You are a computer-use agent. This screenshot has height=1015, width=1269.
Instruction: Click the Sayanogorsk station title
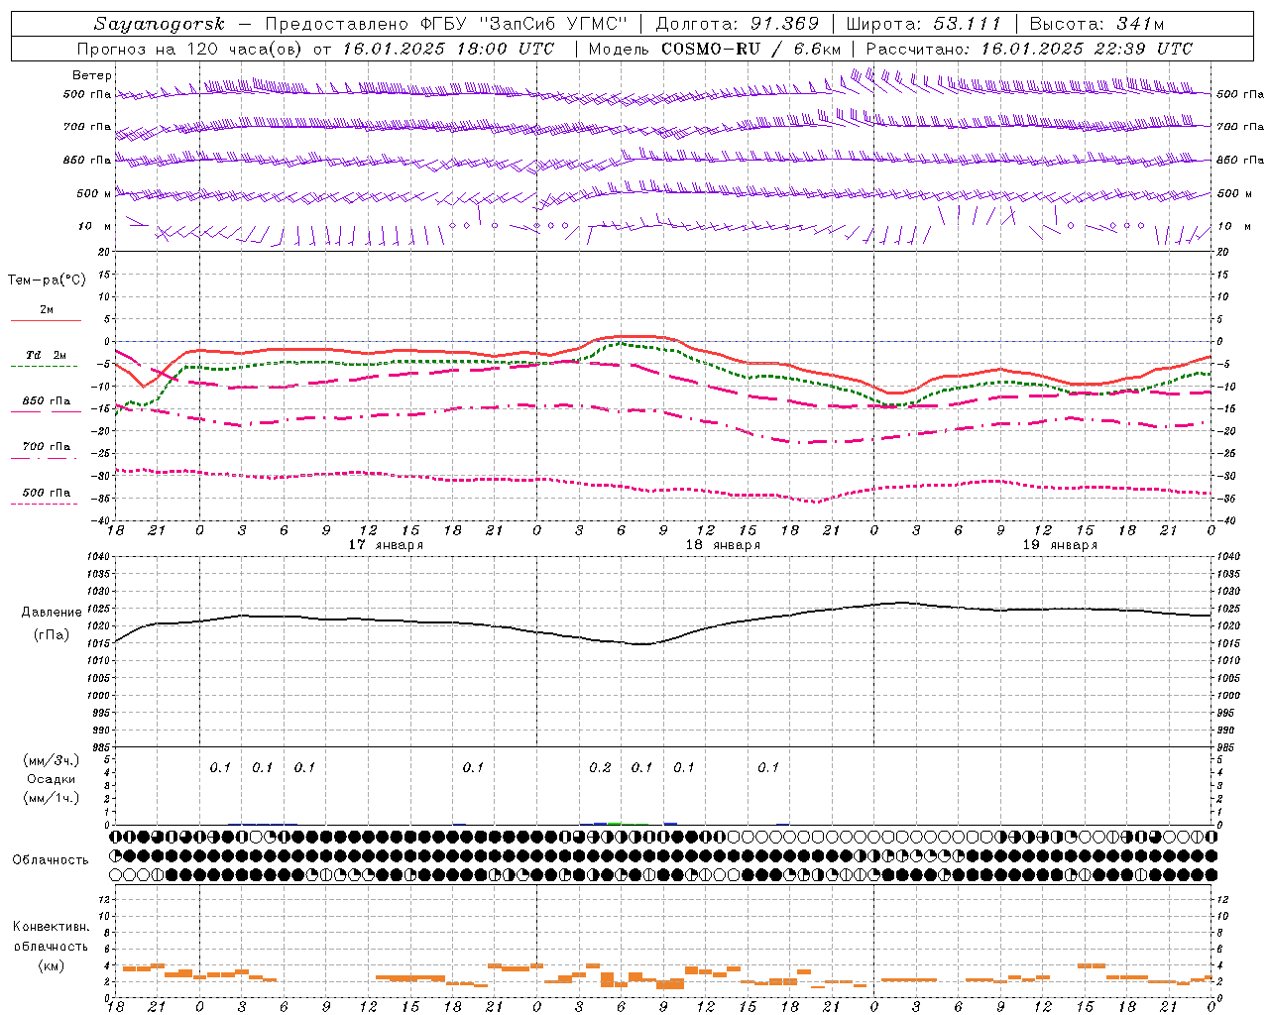[x=160, y=24]
